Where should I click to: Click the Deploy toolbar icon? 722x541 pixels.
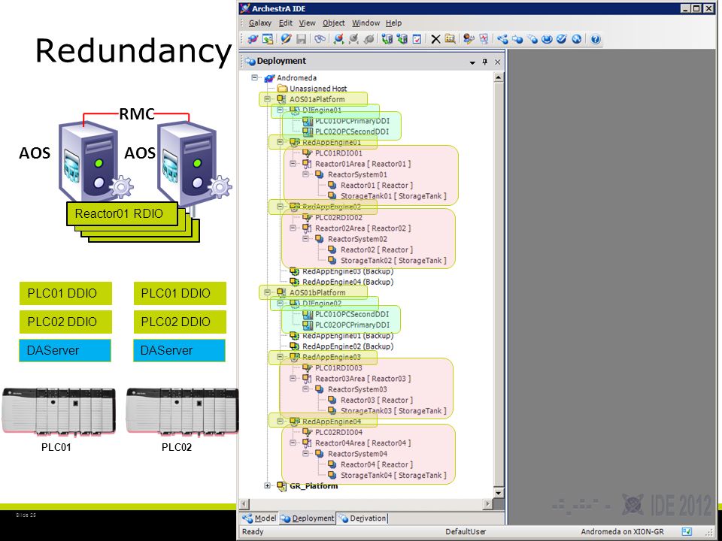[x=387, y=39]
